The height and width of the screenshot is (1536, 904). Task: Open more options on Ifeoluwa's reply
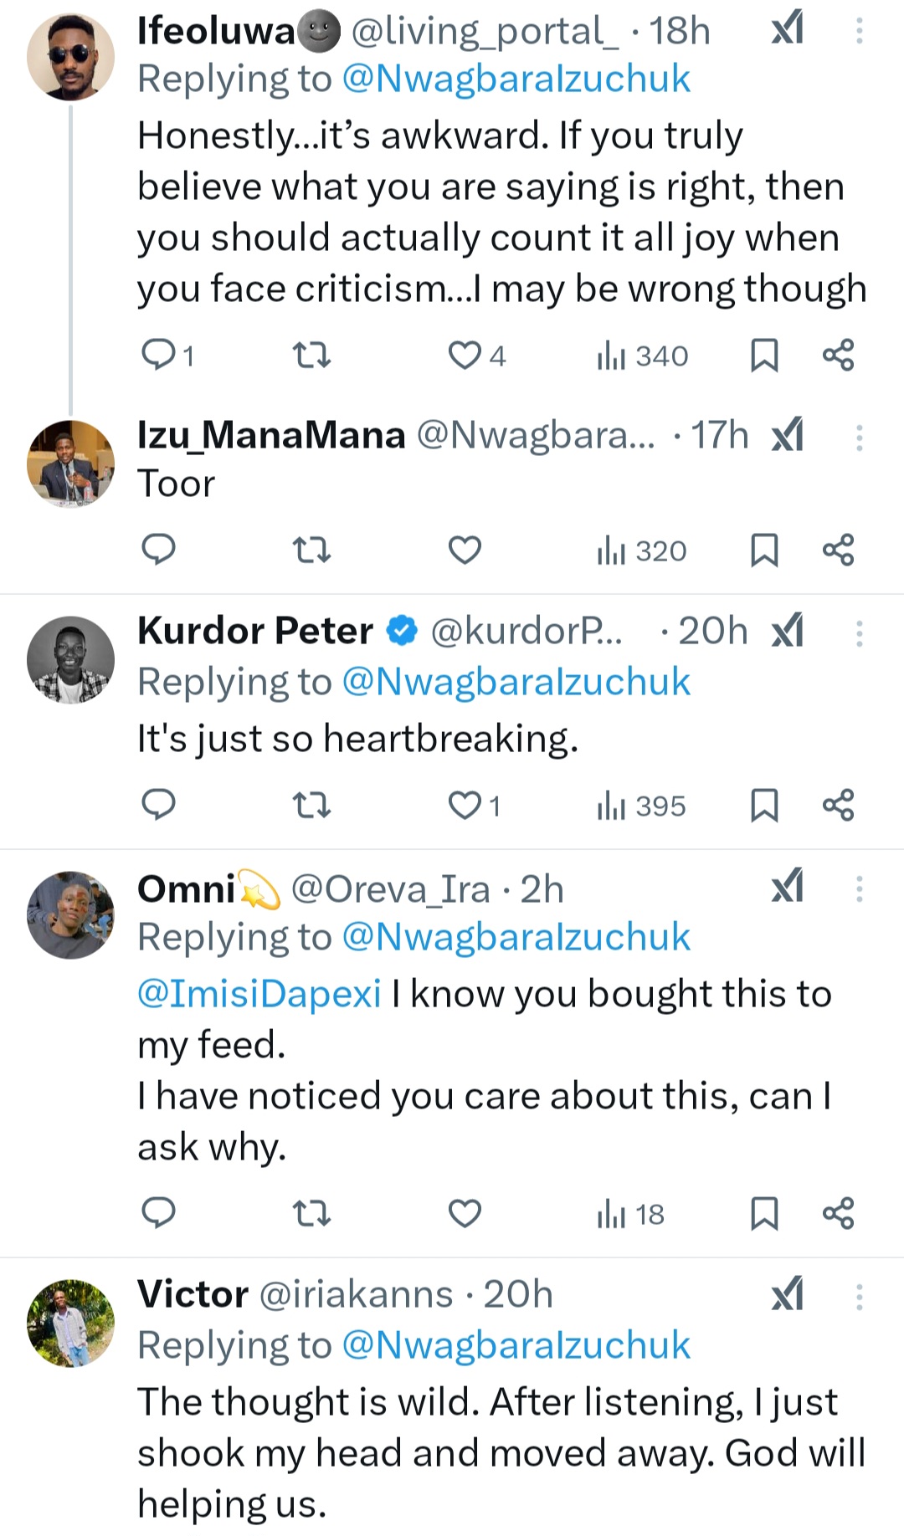pos(859,32)
